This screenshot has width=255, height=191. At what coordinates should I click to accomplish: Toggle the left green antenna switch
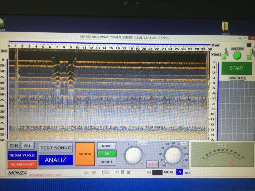(224, 57)
